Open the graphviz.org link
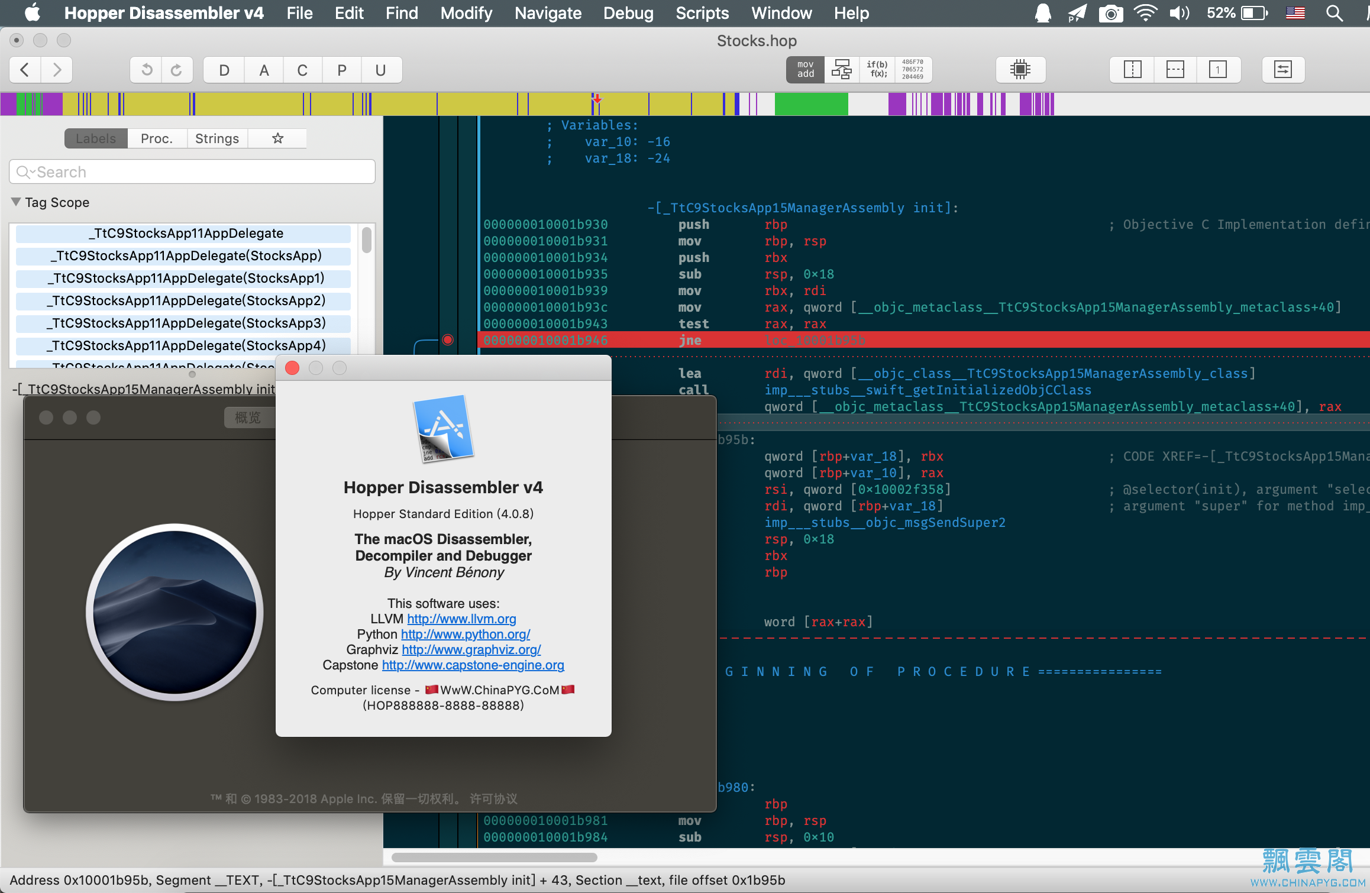Screen dimensions: 1370x893 (x=471, y=650)
